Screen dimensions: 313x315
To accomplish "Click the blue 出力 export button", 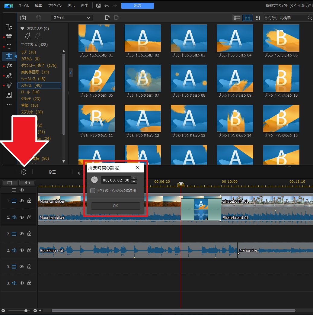I will tap(137, 6).
